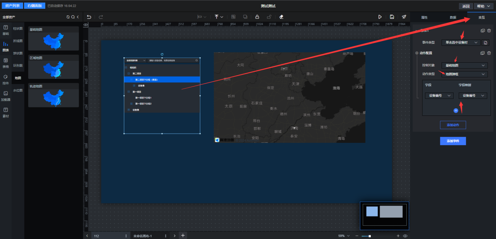The width and height of the screenshot is (496, 239).
Task: Click the 添加事件 button
Action: coord(453,141)
